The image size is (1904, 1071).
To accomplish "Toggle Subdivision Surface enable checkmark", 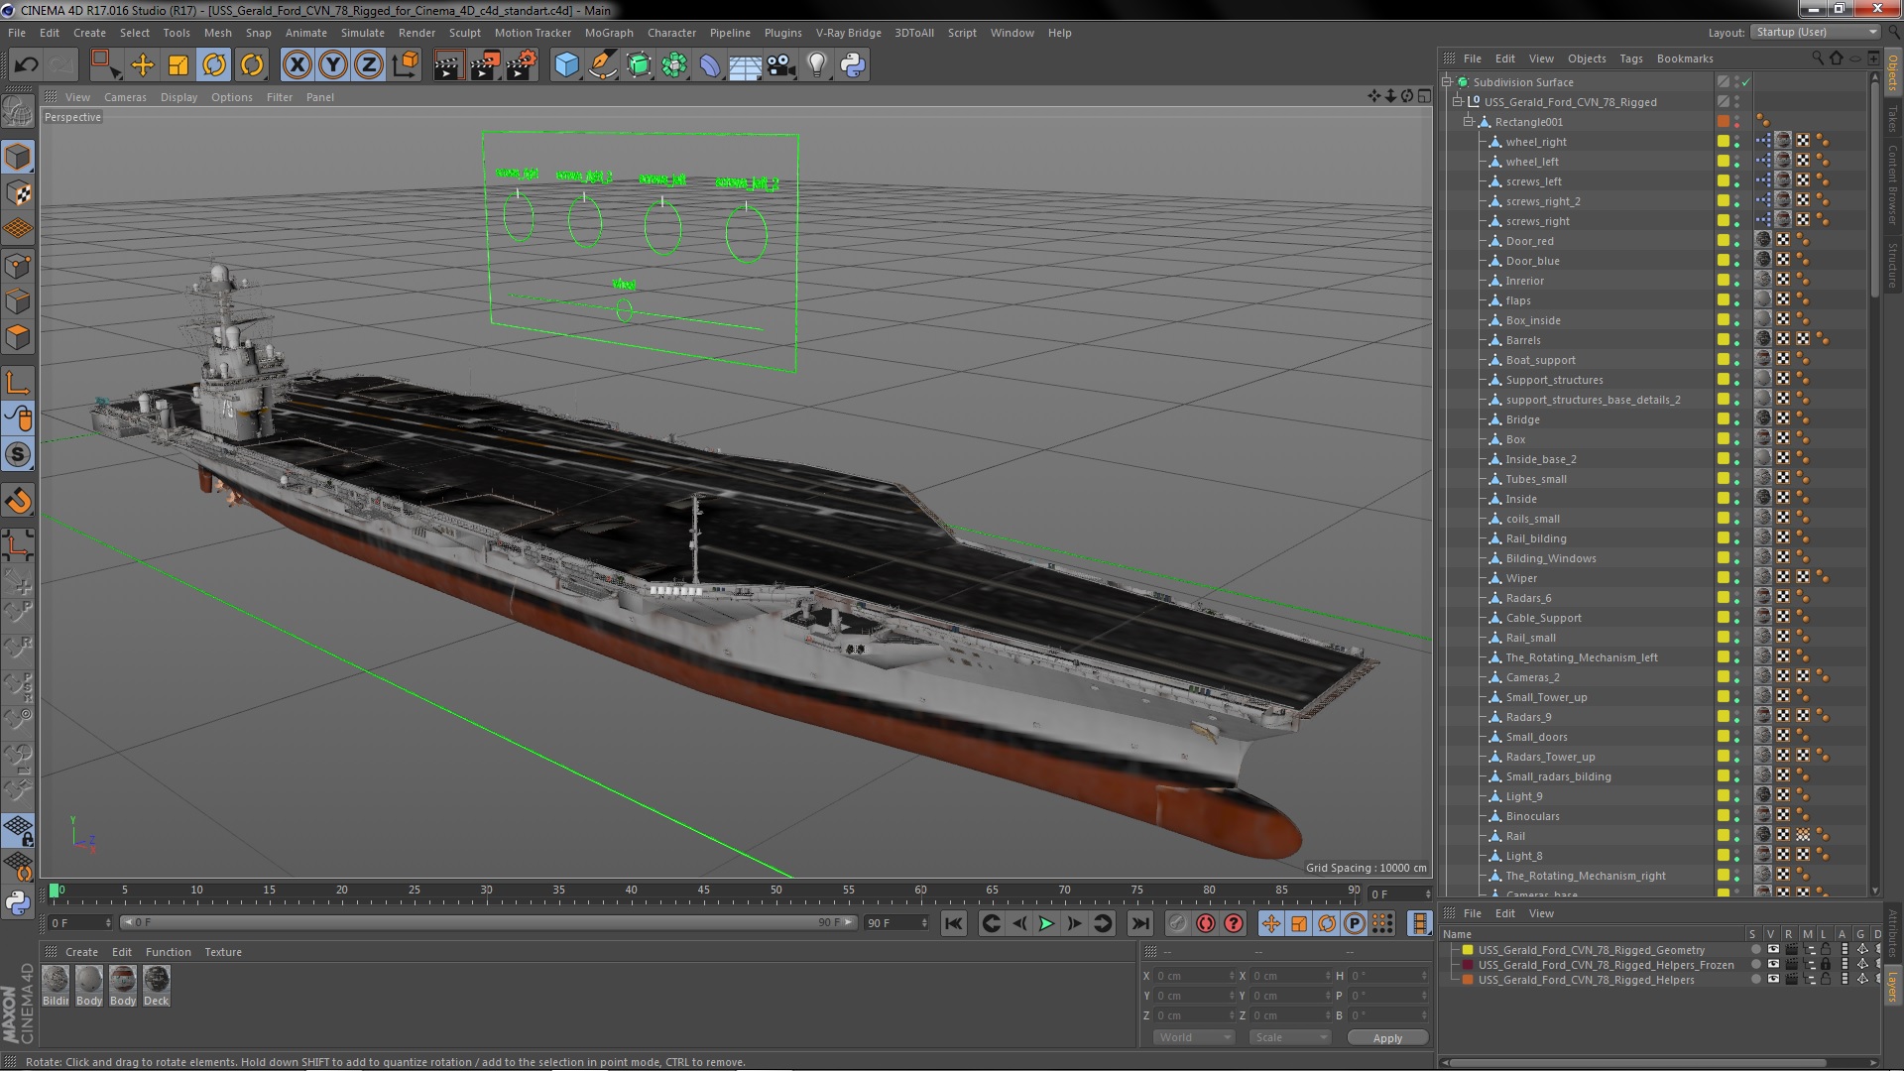I will pyautogui.click(x=1746, y=82).
